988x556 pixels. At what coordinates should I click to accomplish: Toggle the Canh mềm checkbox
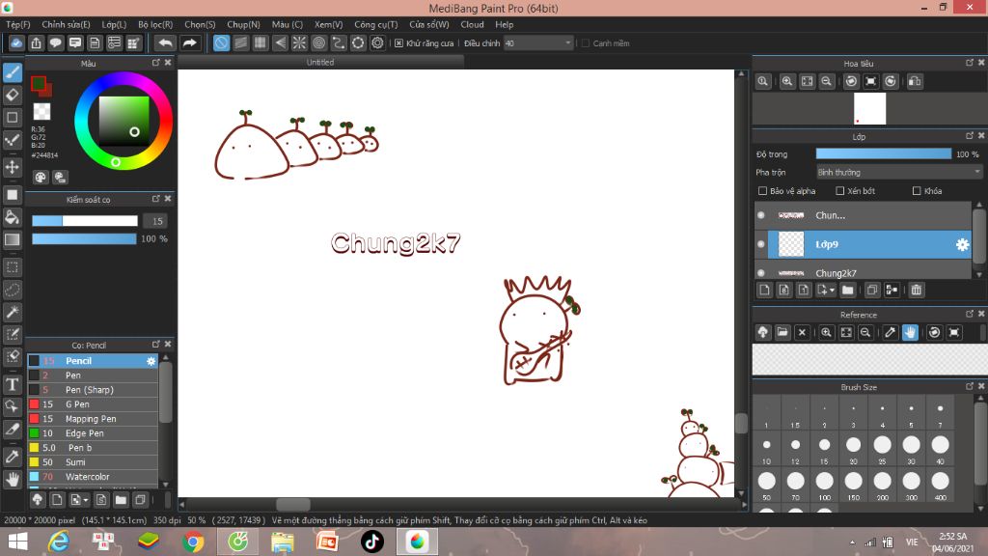point(586,43)
